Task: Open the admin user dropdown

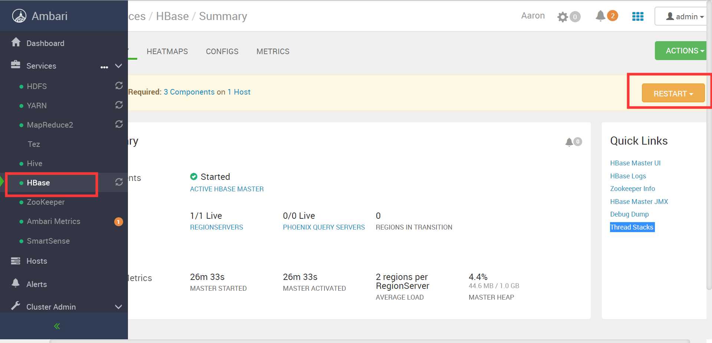Action: tap(682, 16)
